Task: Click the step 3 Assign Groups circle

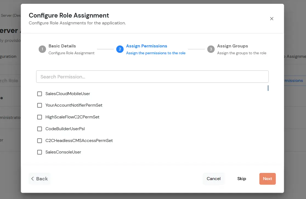Action: pyautogui.click(x=211, y=49)
